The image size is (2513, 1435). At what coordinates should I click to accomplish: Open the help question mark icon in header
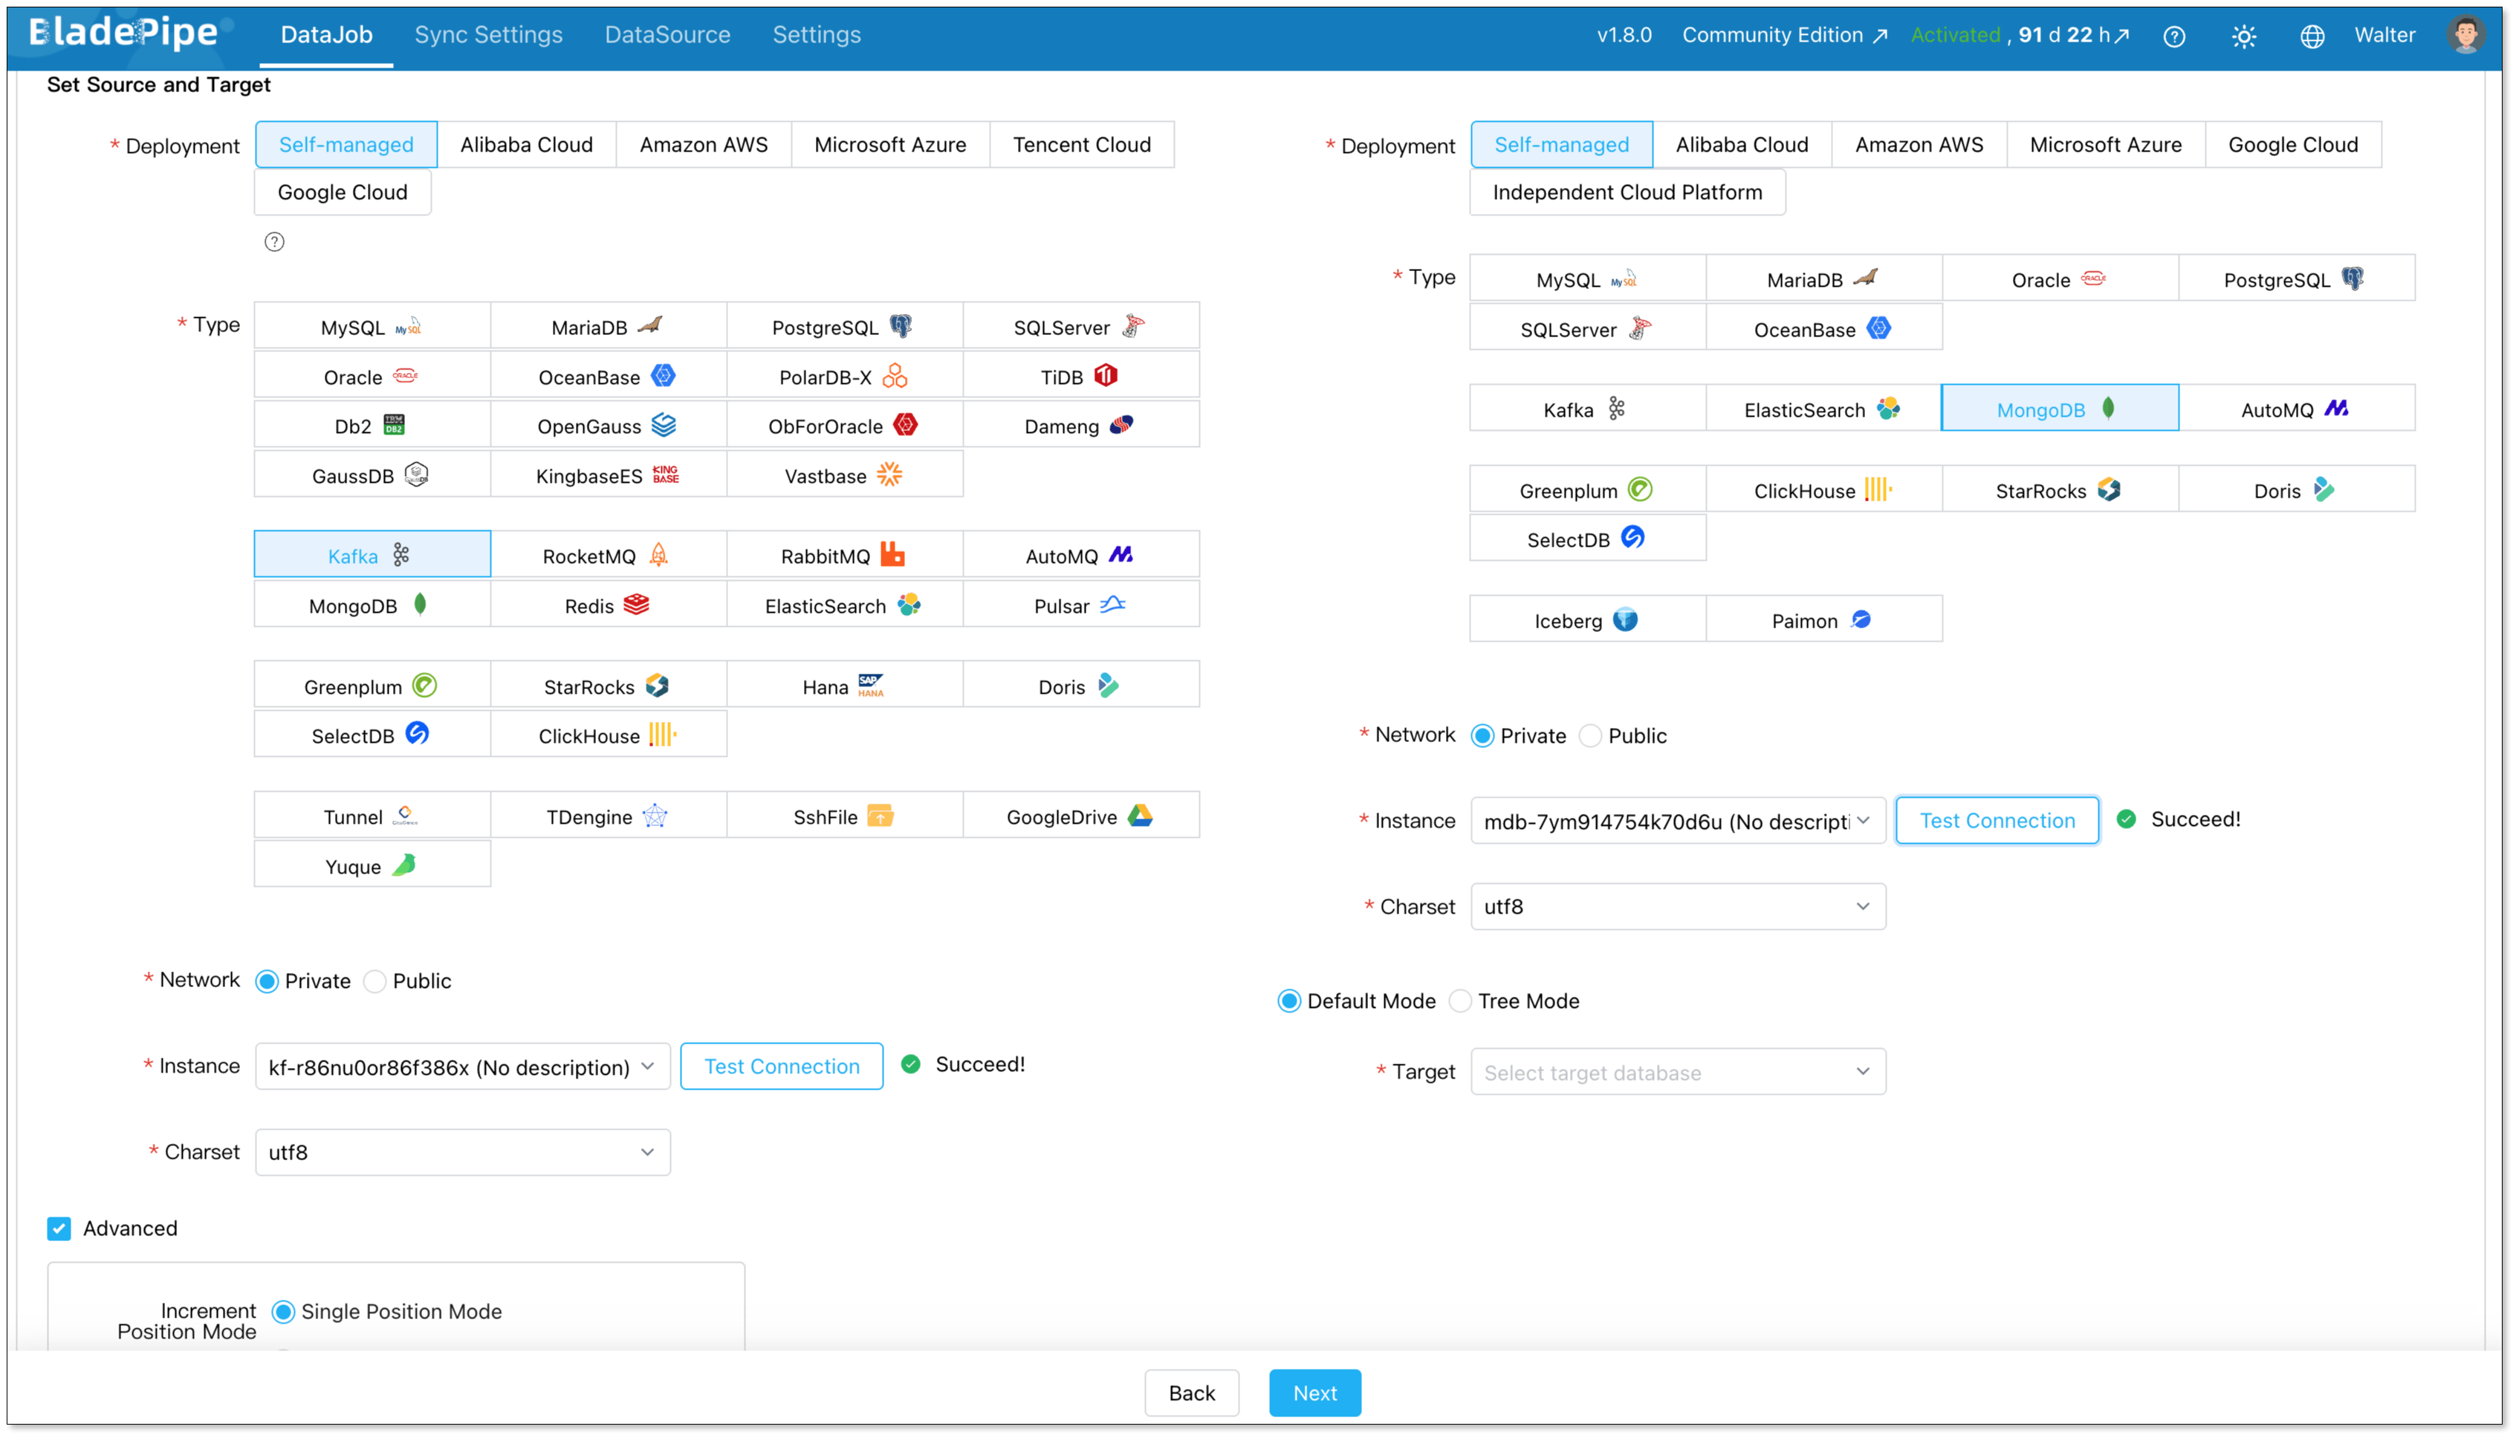tap(2174, 36)
